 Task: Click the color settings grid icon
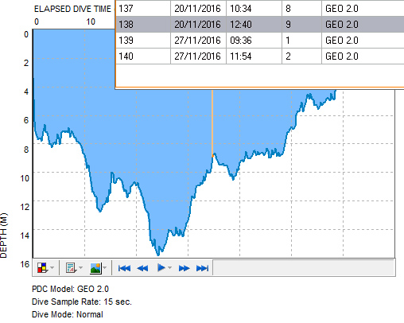[x=42, y=268]
